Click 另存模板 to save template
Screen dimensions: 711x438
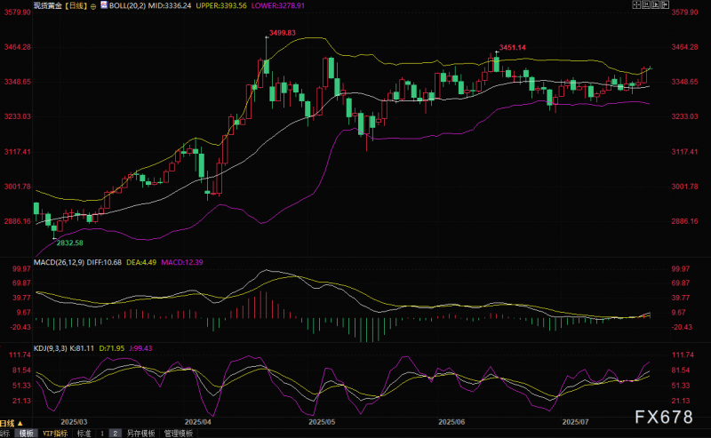pyautogui.click(x=140, y=434)
